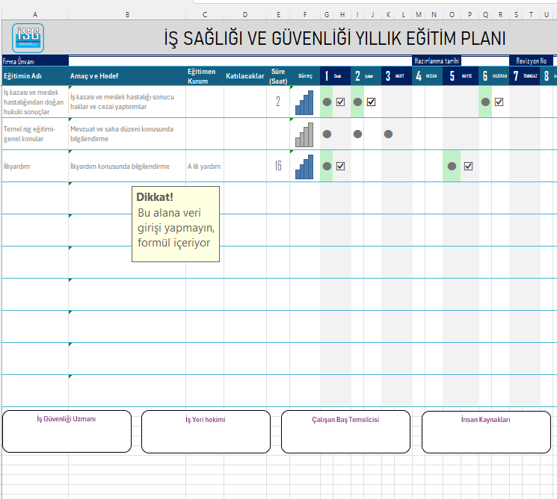
Task: Click the Amaç ve Hedef header cell
Action: [127, 76]
